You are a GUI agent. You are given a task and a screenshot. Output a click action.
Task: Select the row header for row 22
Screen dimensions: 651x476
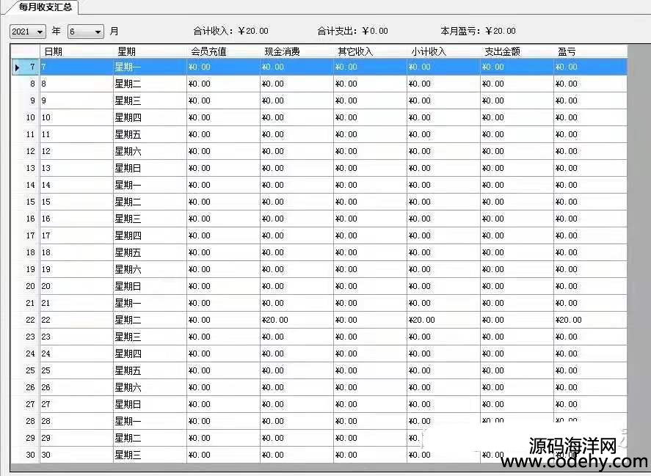[x=25, y=320]
